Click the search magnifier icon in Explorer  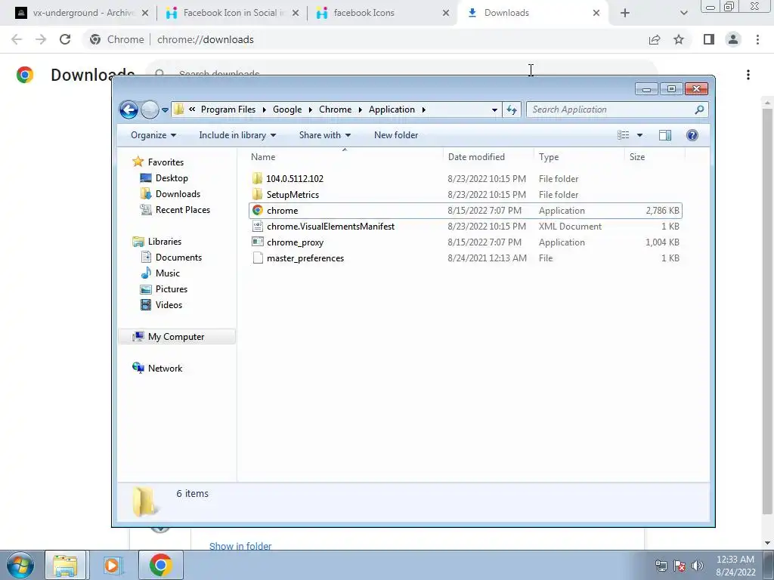[x=699, y=110]
